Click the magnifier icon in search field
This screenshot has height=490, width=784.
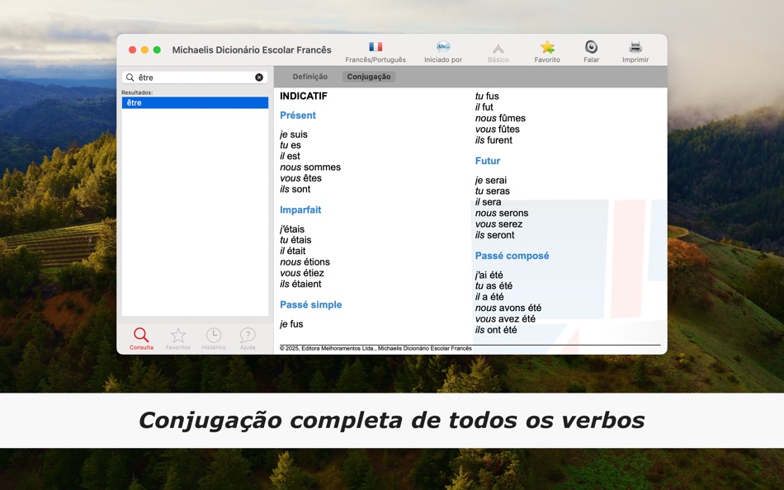(x=130, y=78)
